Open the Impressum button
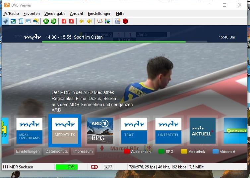Image resolution: width=250 pixels, height=178 pixels. (83, 152)
